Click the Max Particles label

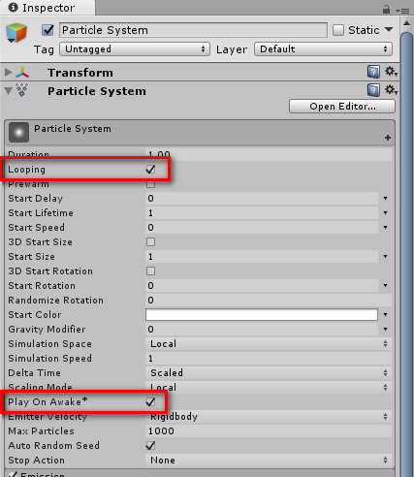point(41,431)
